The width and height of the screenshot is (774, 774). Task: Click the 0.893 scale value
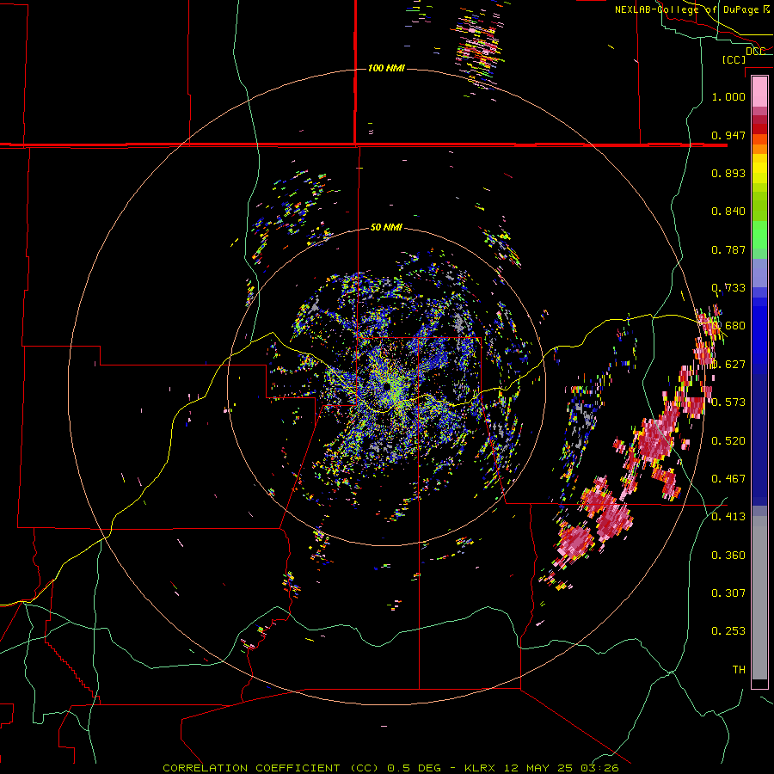click(728, 173)
